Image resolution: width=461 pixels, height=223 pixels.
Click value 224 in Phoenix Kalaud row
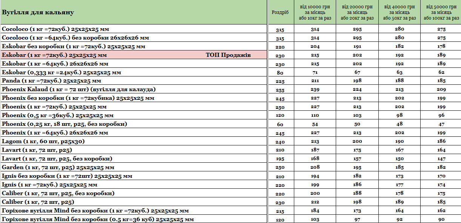(x=357, y=89)
